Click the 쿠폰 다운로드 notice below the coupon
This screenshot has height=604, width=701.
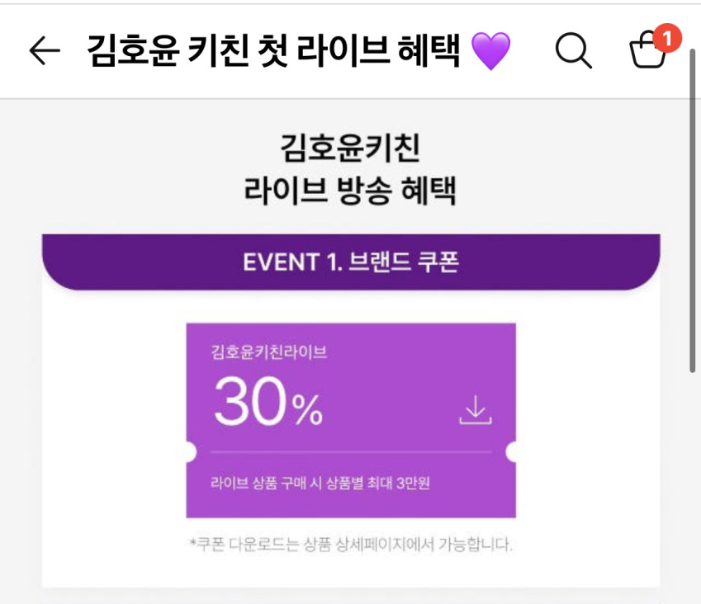pos(351,545)
